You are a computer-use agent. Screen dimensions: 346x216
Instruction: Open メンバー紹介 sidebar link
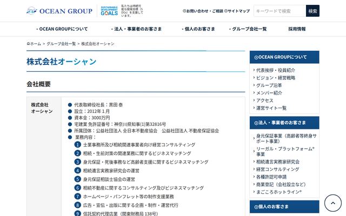pyautogui.click(x=269, y=93)
